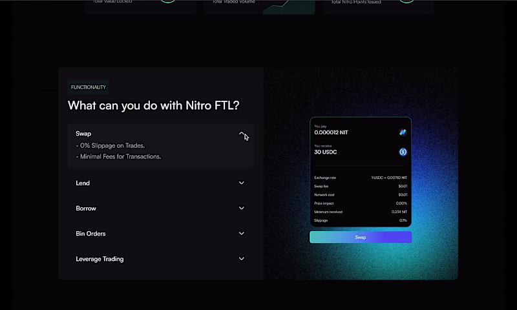Collapse the Swap section chevron
This screenshot has width=517, height=310.
241,134
